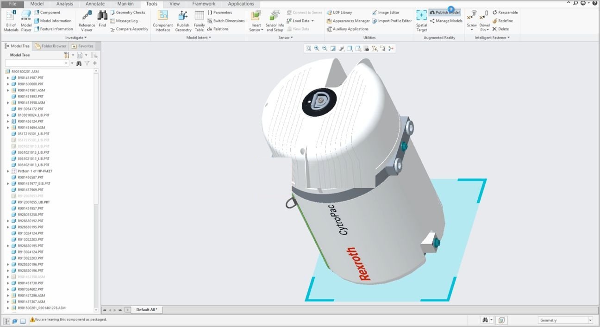This screenshot has width=600, height=327.
Task: Click Publish Model button
Action: [x=444, y=13]
